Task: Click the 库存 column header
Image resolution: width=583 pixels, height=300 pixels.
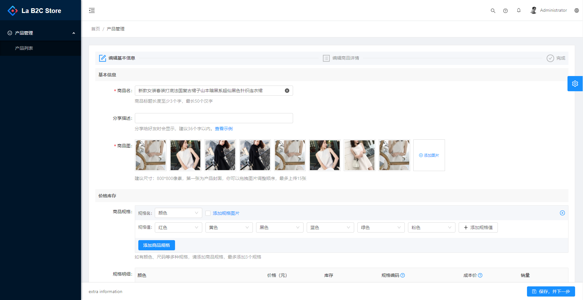Action: coord(329,275)
